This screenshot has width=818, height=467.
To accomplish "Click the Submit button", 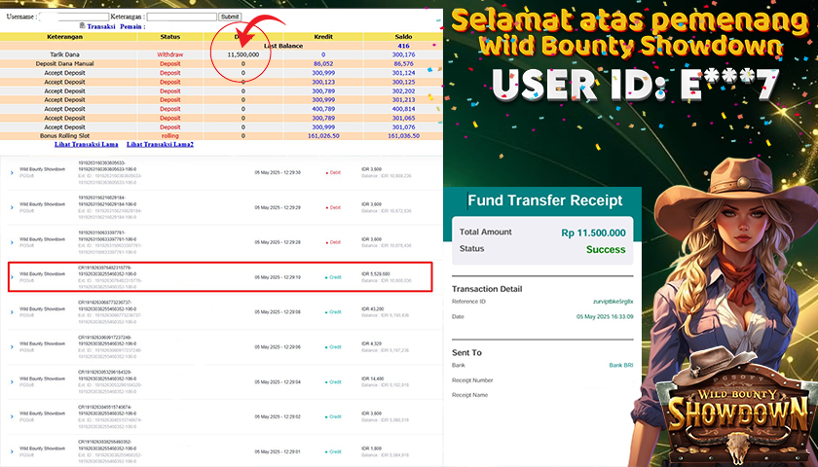I will [230, 17].
